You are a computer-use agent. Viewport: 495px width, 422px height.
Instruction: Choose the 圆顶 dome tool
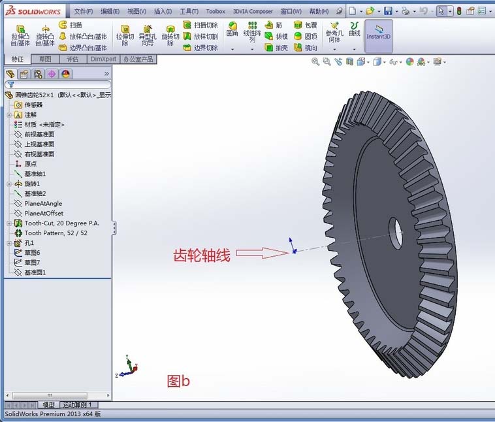[x=305, y=37]
